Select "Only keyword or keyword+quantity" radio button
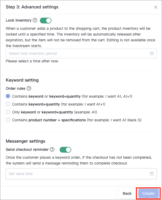The height and width of the screenshot is (200, 162). click(x=8, y=112)
